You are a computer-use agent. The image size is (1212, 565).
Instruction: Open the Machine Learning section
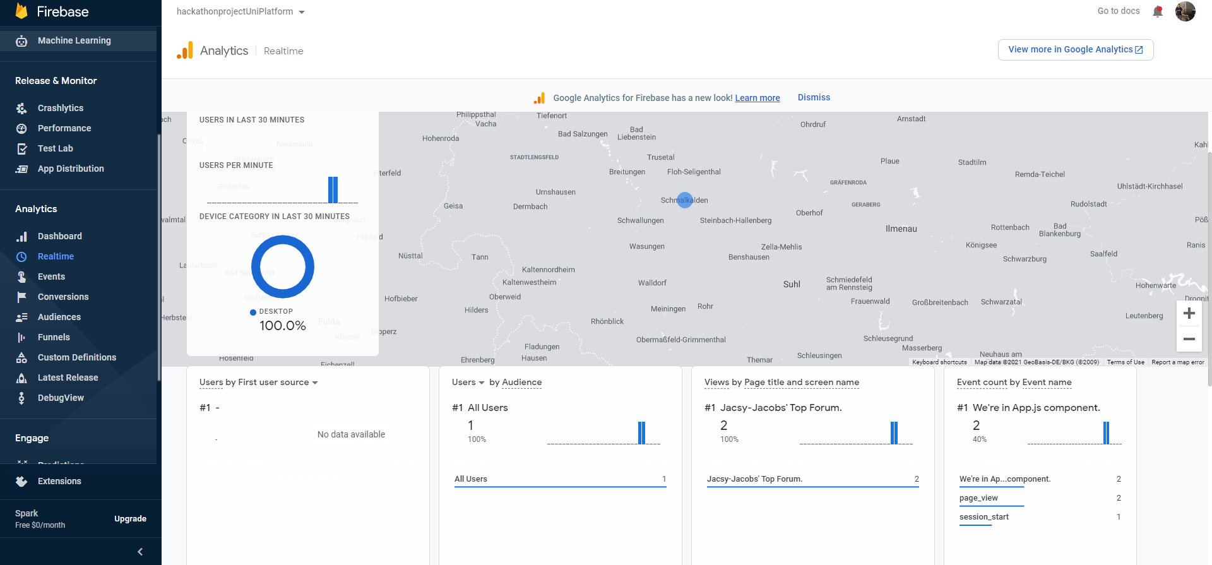(x=74, y=40)
